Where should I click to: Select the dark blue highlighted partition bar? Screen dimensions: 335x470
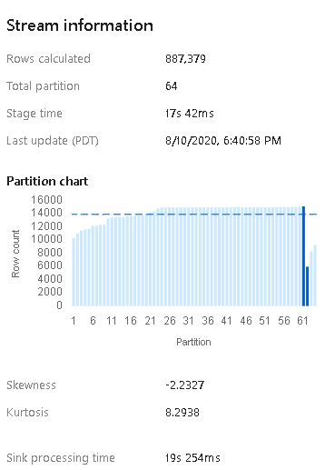[303, 256]
